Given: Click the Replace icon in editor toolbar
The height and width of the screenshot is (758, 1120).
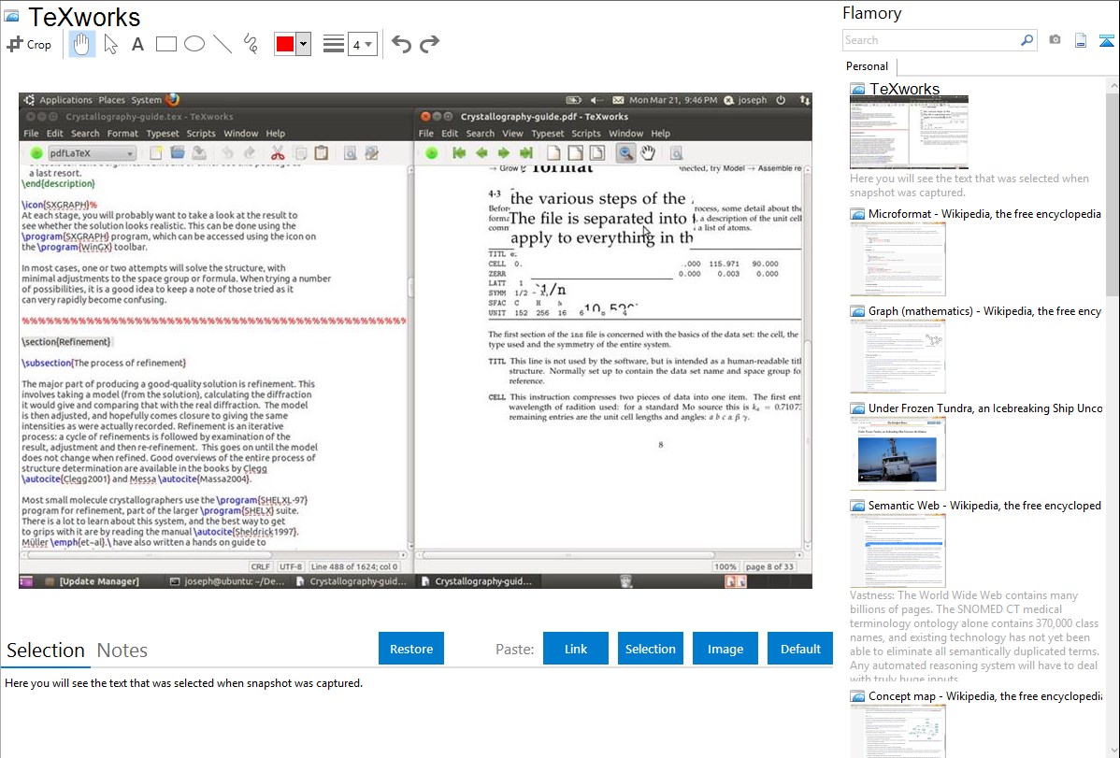Looking at the screenshot, I should pos(371,153).
